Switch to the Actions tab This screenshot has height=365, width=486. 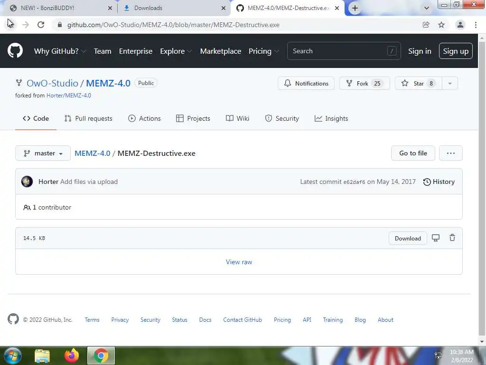pos(144,118)
